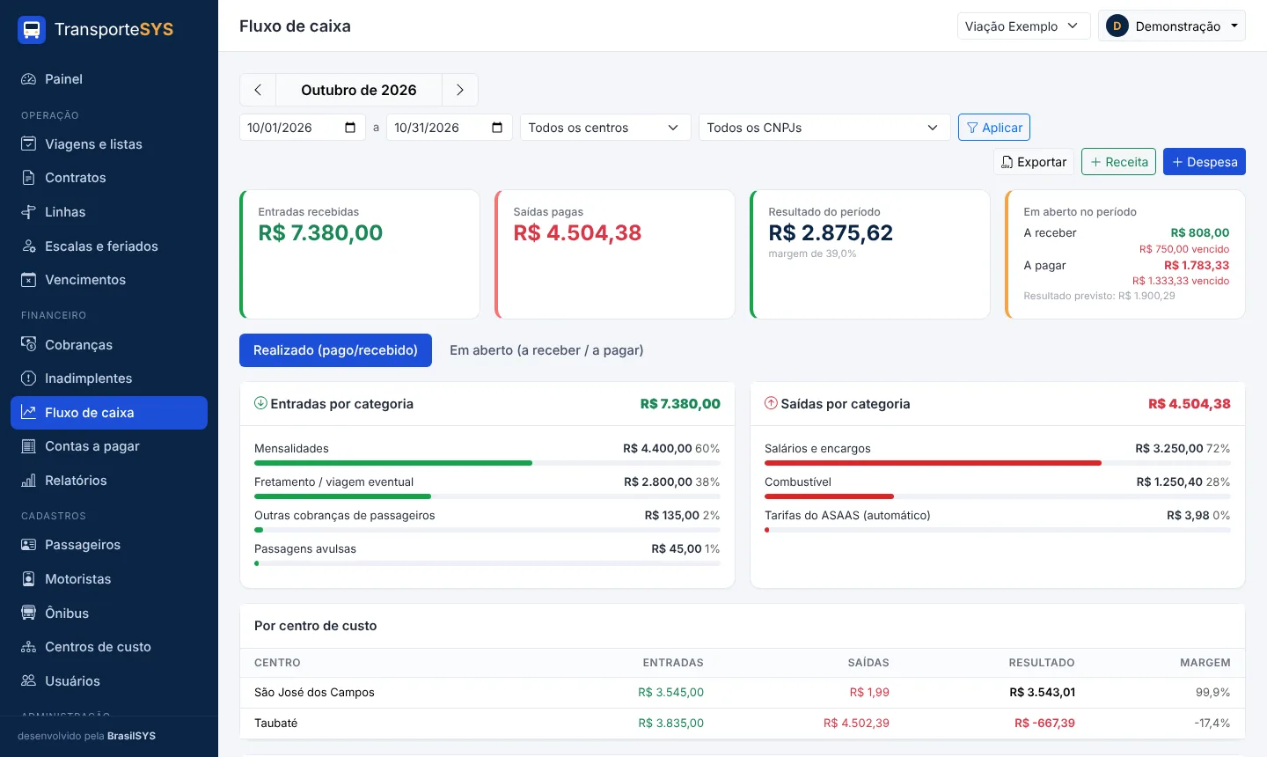Click the A receber amount R$ 808,00
Screen dimensions: 1267x757
tap(1200, 233)
